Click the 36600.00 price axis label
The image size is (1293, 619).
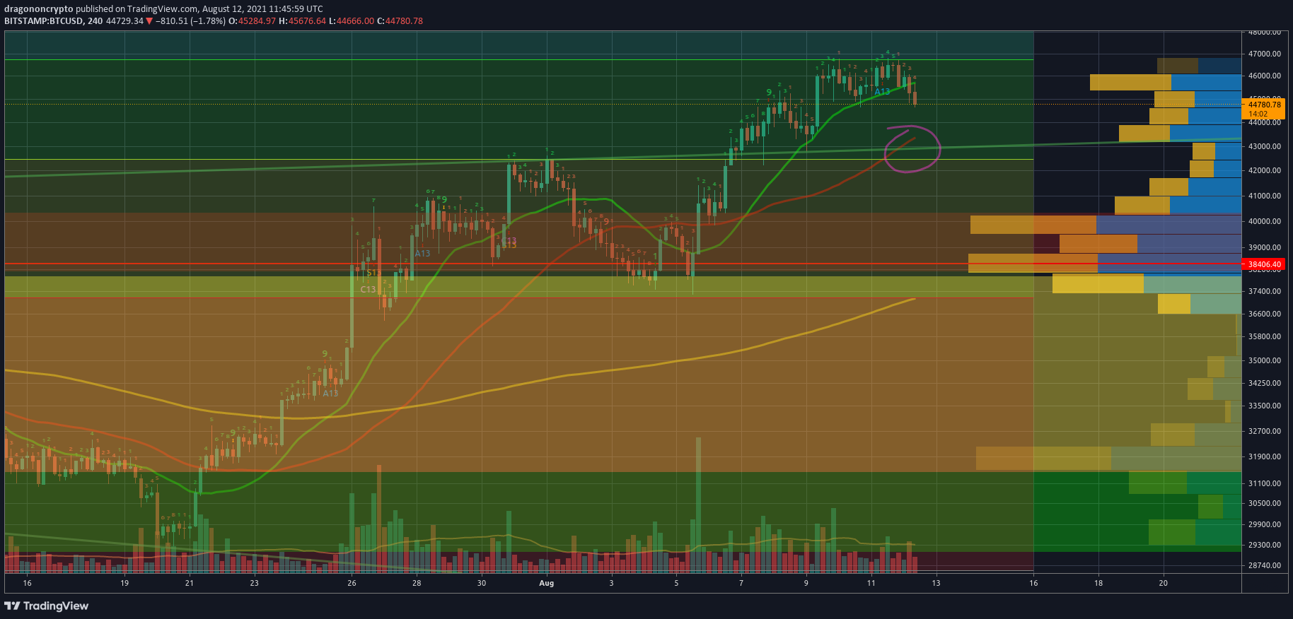[1264, 314]
